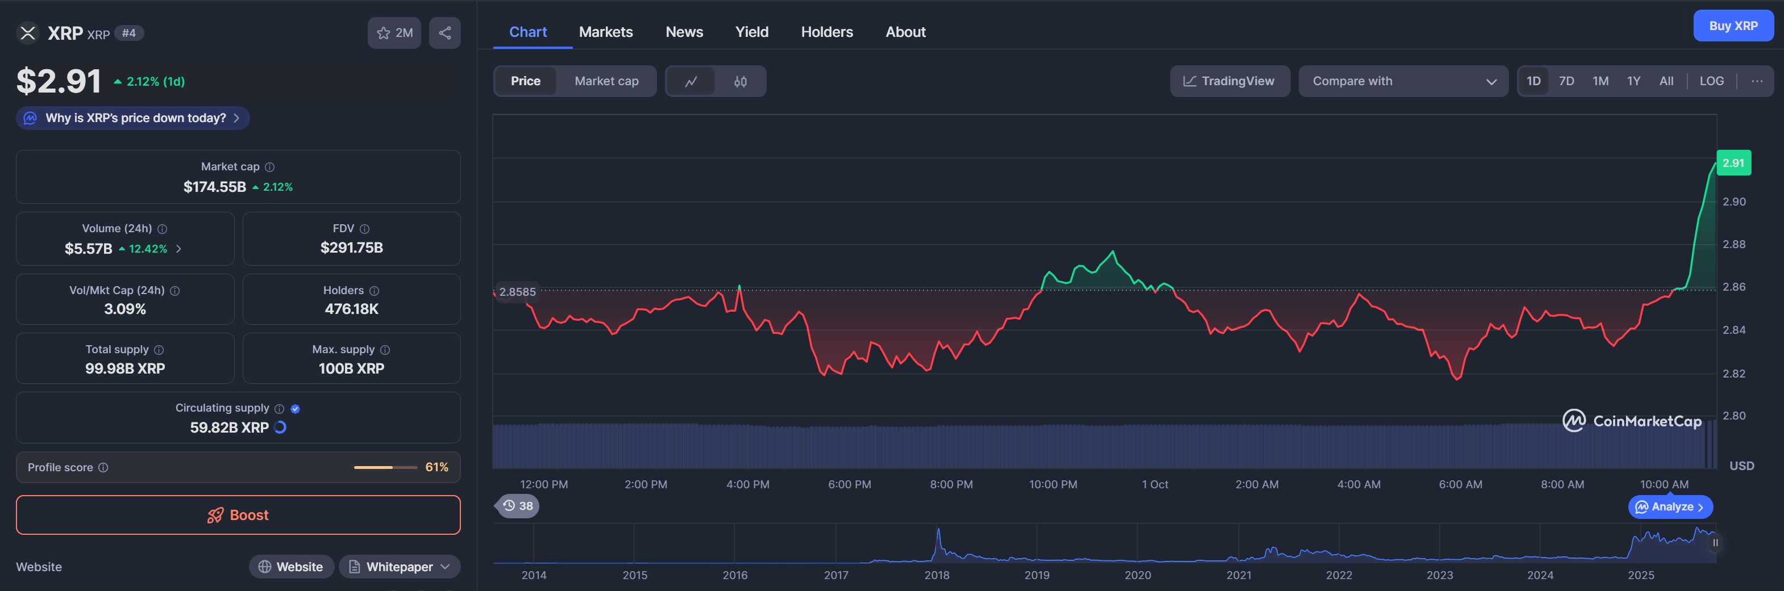This screenshot has height=591, width=1784.
Task: Open the Holders tab
Action: (826, 32)
